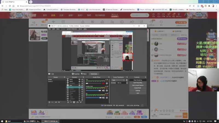Open OBS Settings from Controls
This screenshot has height=123, width=219.
[x=138, y=91]
